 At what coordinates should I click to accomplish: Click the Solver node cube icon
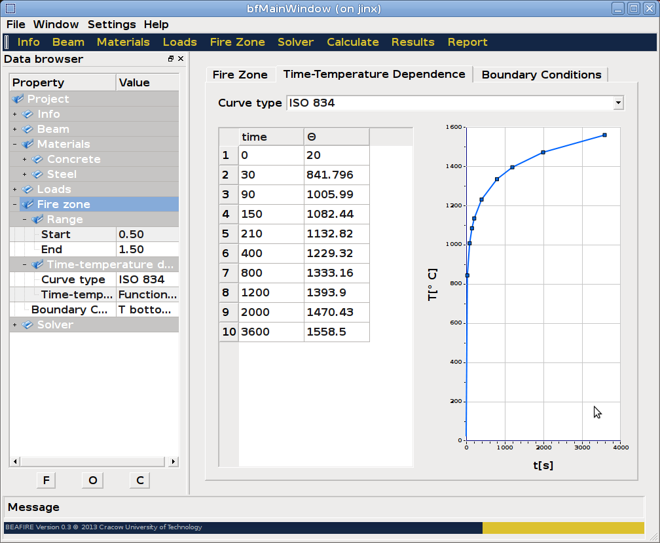coord(27,324)
